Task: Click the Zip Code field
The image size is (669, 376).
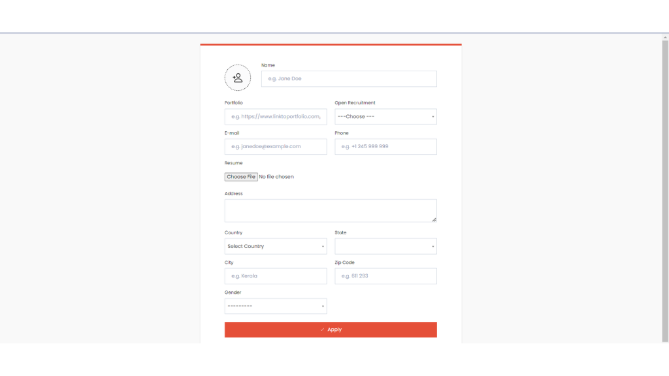Action: click(385, 276)
